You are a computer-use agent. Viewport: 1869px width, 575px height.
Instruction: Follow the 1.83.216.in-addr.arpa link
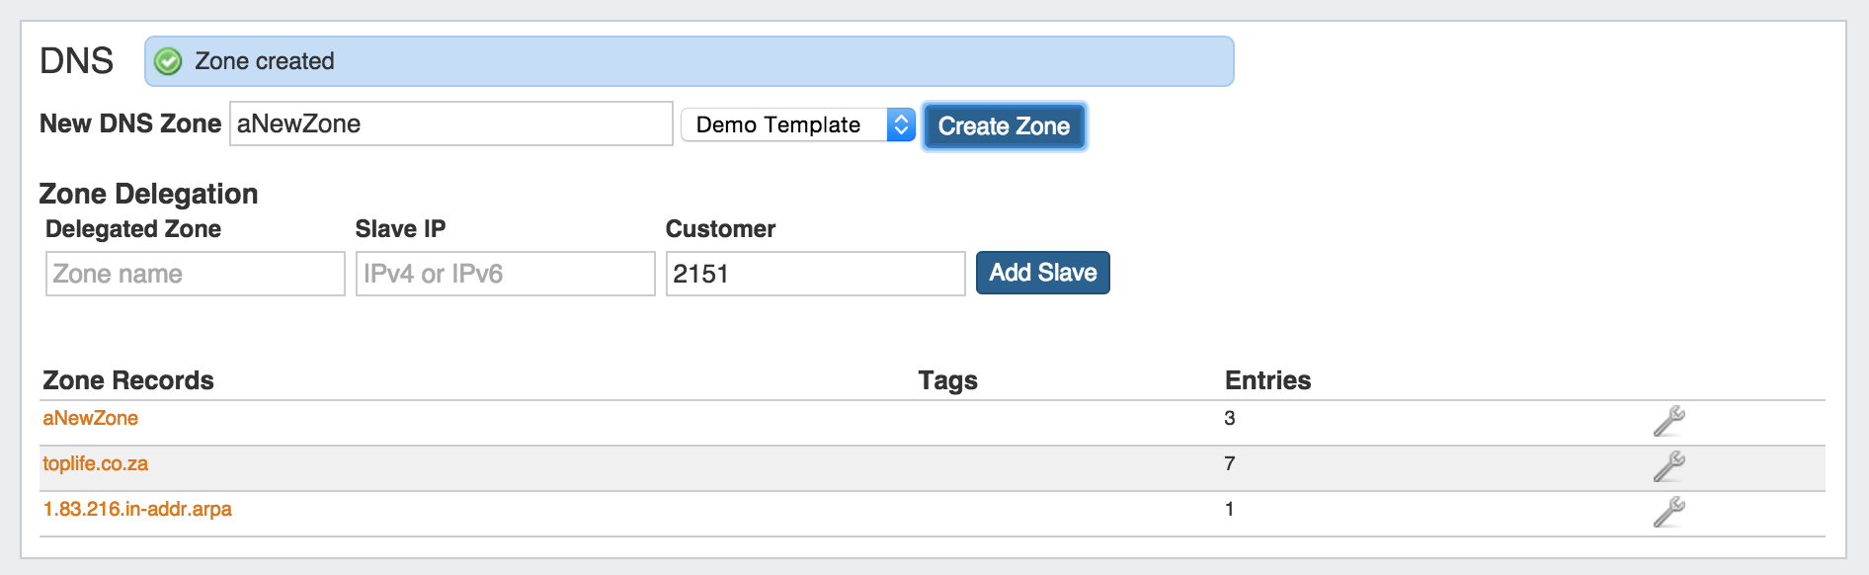click(x=137, y=509)
